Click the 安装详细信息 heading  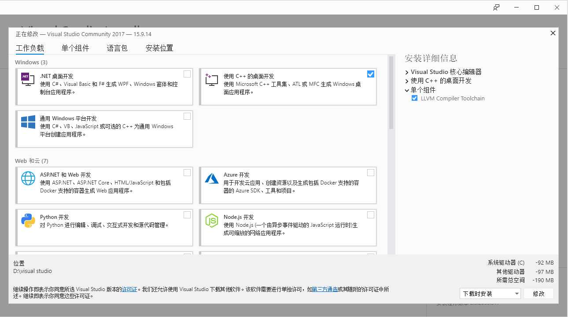(x=431, y=58)
